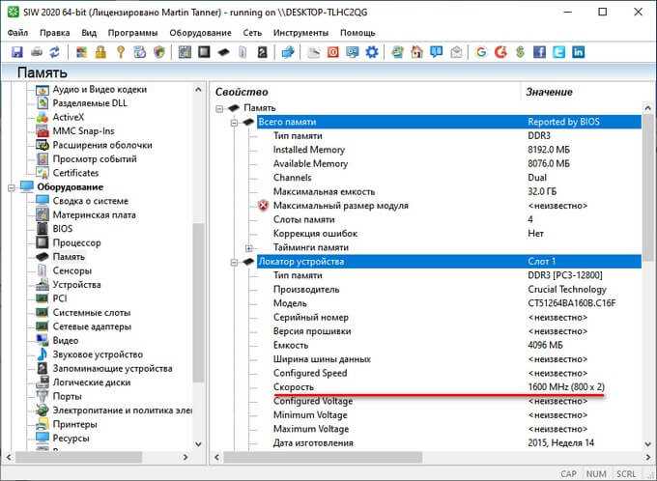Viewport: 657px width, 481px height.
Task: Click the LinkedIn toolbar icon
Action: click(578, 52)
